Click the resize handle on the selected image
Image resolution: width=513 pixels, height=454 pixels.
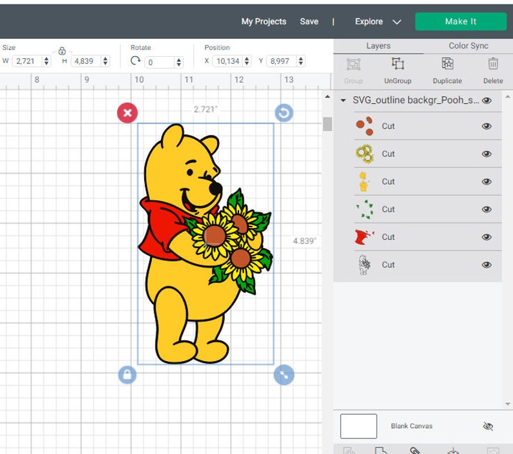coord(284,375)
